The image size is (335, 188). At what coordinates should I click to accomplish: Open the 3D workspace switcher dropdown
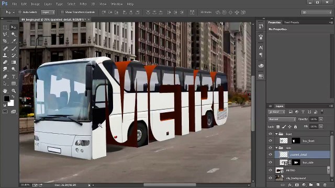coord(316,13)
